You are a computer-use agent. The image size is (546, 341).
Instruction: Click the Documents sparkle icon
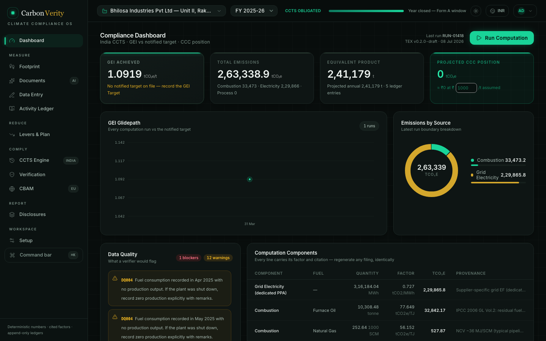click(x=12, y=81)
